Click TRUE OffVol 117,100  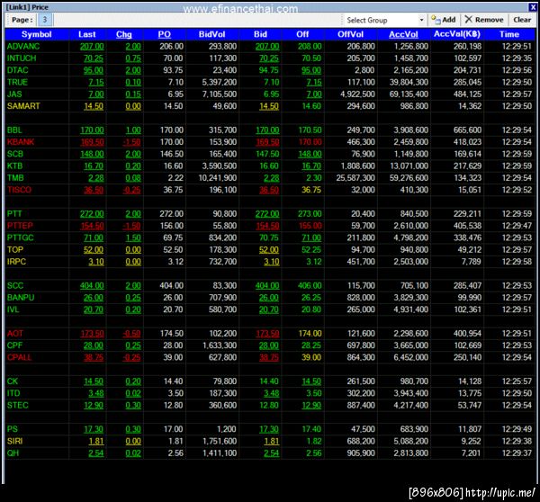point(361,83)
